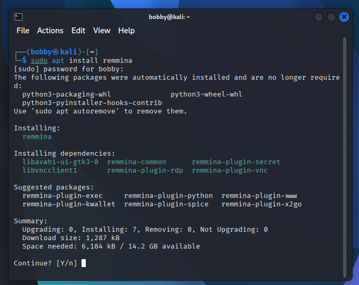Click the 'Summary:' heading
Viewport: 359px width, 285px height.
click(x=30, y=221)
